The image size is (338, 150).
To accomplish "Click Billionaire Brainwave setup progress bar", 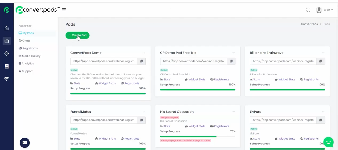I will (287, 90).
